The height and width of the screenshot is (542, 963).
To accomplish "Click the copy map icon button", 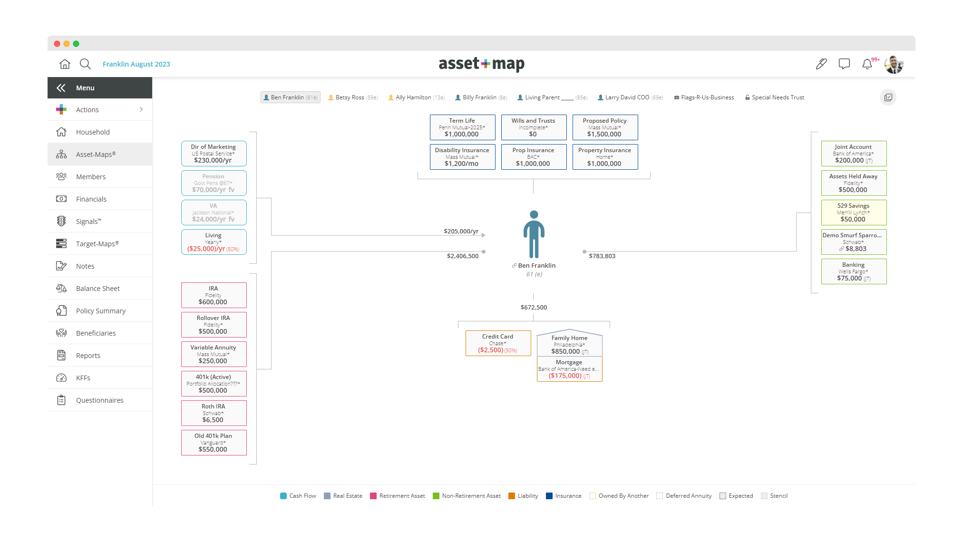I will [x=888, y=97].
